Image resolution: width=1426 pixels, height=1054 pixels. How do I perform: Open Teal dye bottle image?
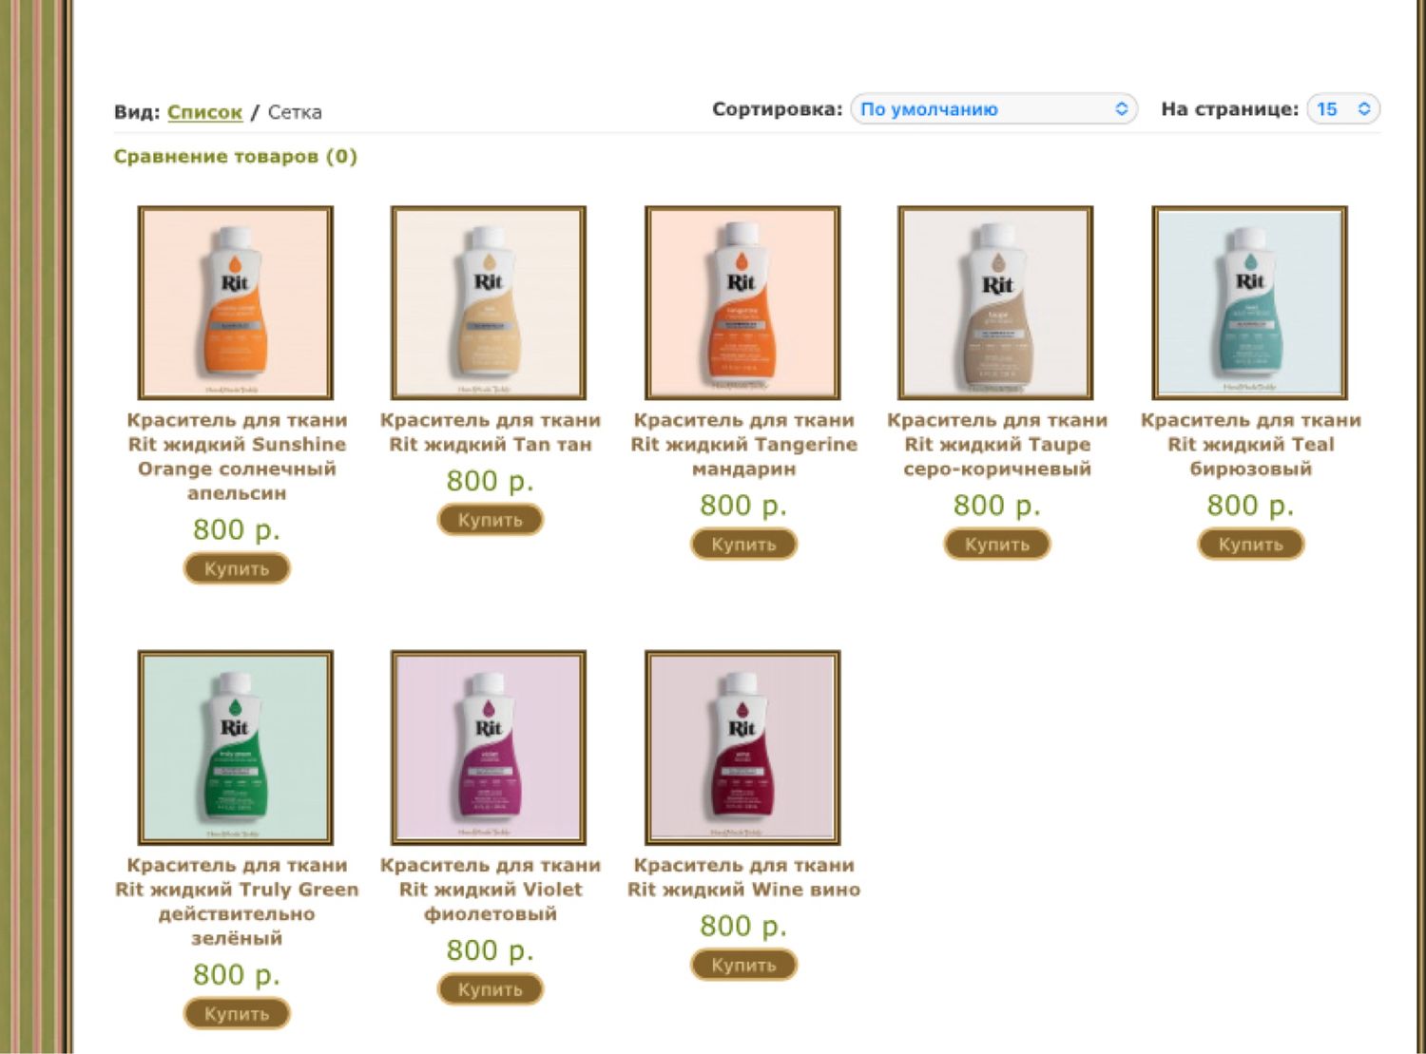1249,303
